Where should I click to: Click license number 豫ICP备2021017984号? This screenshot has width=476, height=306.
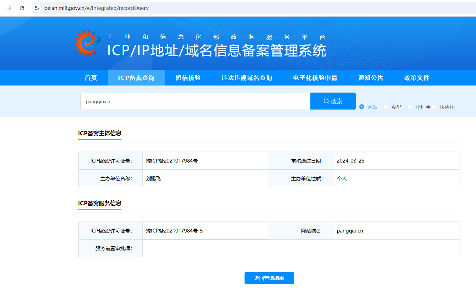172,161
